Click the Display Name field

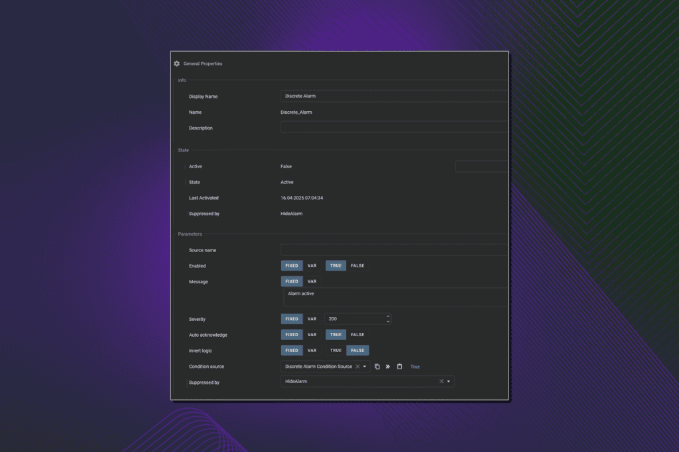(394, 96)
